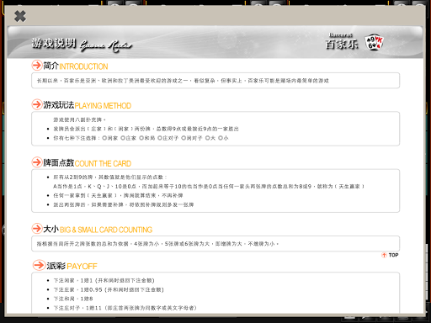Screen dimensions: 431x323
Task: Click the introduction description text box
Action: pos(215,81)
